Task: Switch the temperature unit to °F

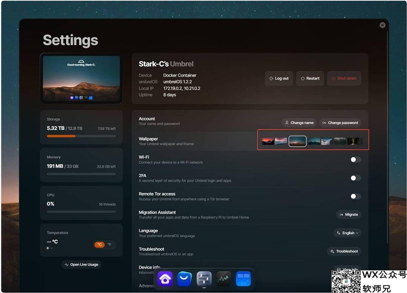Action: 110,244
